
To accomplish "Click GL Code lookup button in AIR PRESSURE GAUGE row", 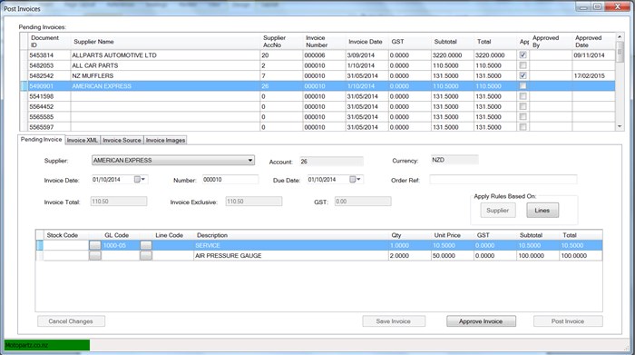I will (146, 256).
